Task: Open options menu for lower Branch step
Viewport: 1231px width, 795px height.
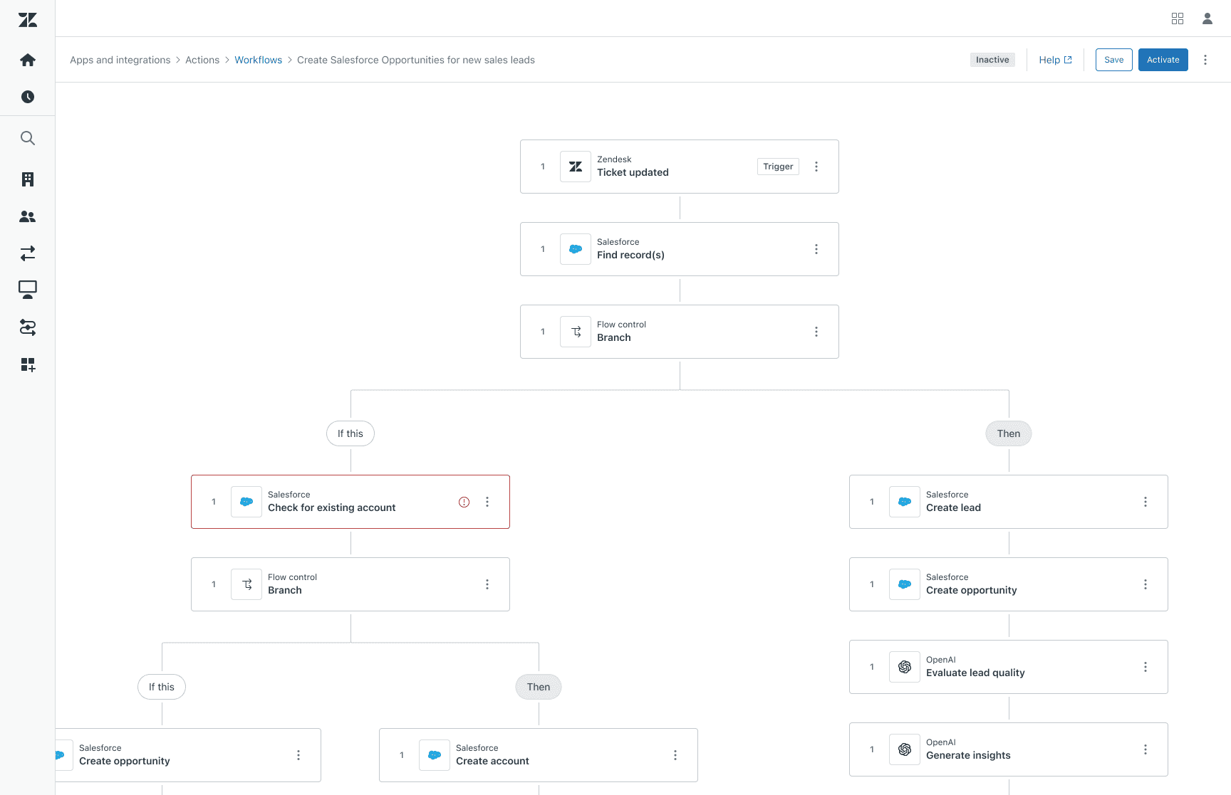Action: 487,584
